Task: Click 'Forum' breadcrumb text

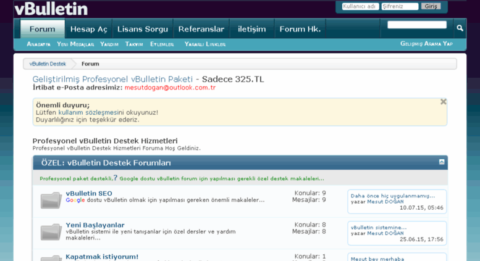Action: pos(90,64)
